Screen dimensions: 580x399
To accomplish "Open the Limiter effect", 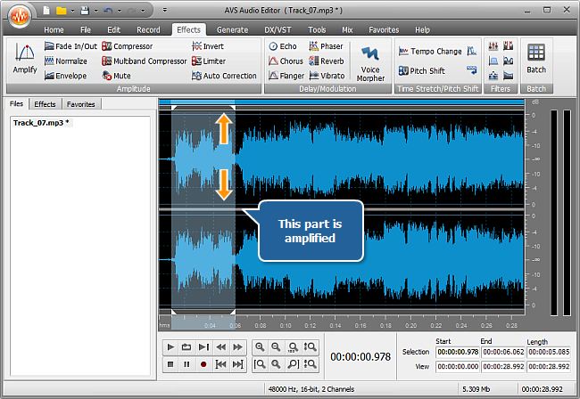I will [209, 61].
